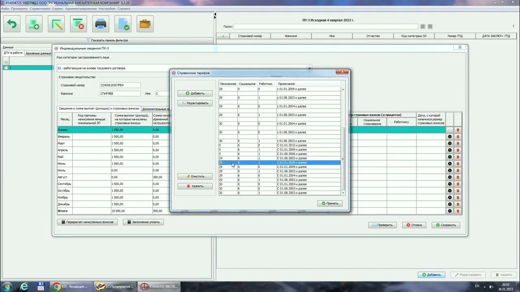Viewport: 520px width, 292px height.
Task: Click trash icon in Январь row
Action: (x=458, y=130)
